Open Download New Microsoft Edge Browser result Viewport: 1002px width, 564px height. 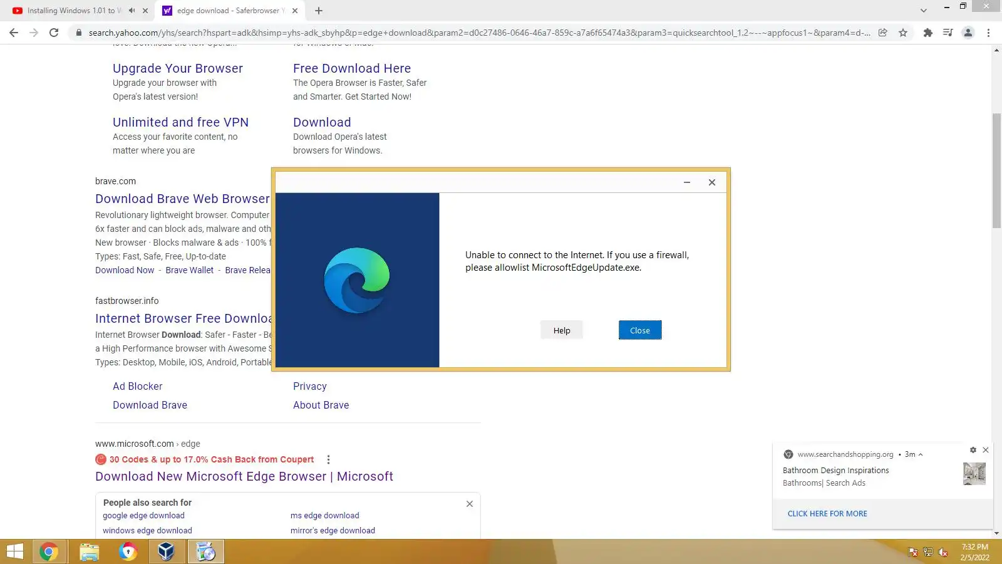pyautogui.click(x=244, y=476)
